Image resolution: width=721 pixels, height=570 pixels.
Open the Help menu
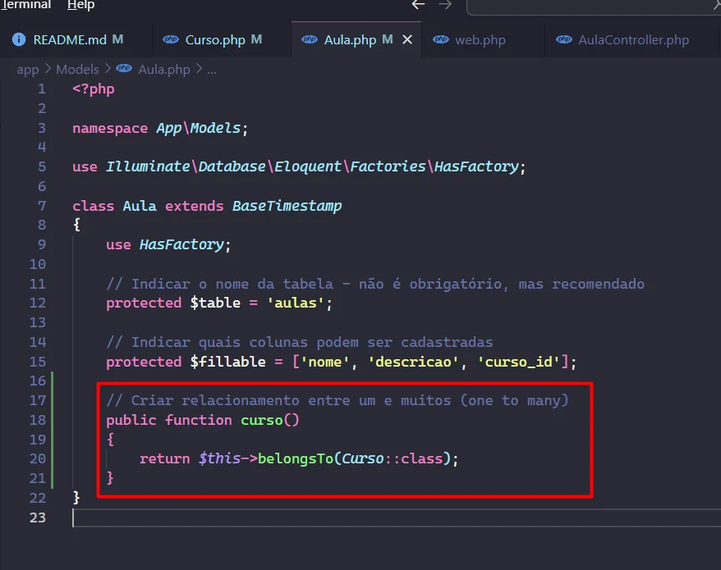coord(80,5)
